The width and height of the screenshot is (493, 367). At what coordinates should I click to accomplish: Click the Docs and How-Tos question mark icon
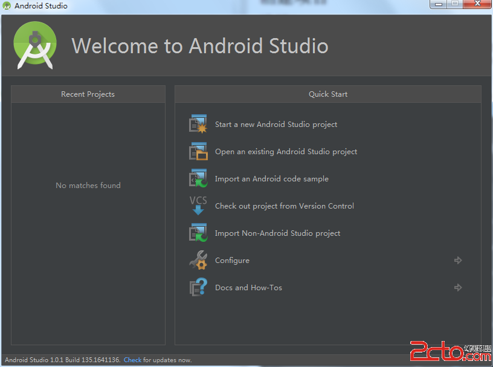198,287
